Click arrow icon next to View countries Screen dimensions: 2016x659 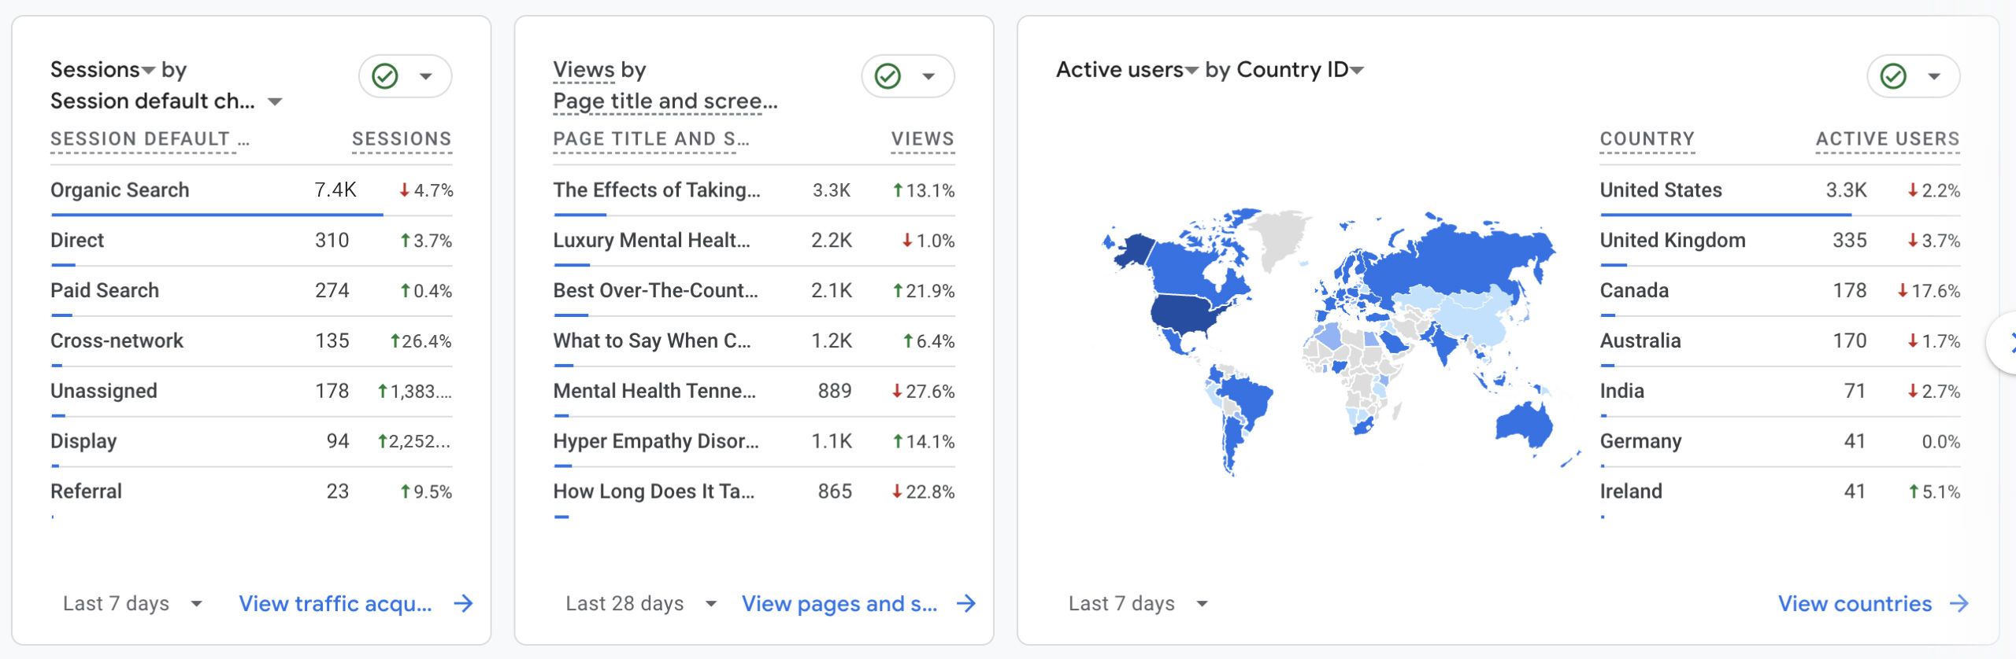pos(1959,603)
